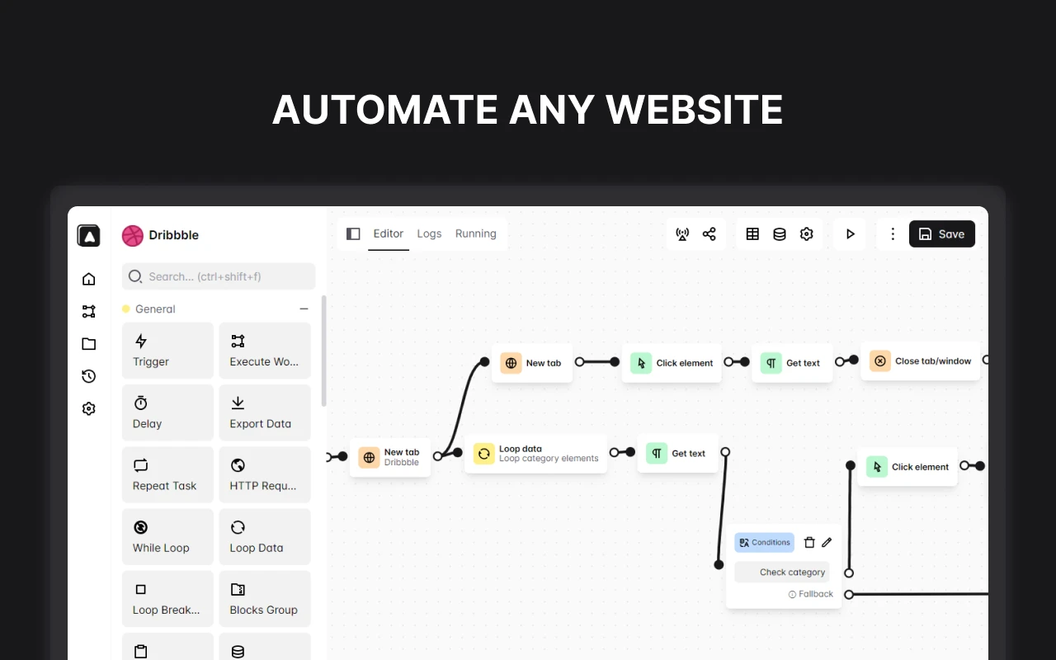Select the Execute Workflow block
This screenshot has width=1056, height=660.
pyautogui.click(x=265, y=351)
